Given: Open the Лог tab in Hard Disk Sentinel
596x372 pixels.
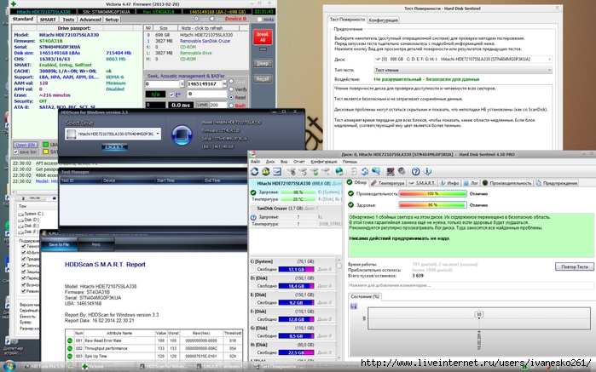Looking at the screenshot, I should click(472, 183).
